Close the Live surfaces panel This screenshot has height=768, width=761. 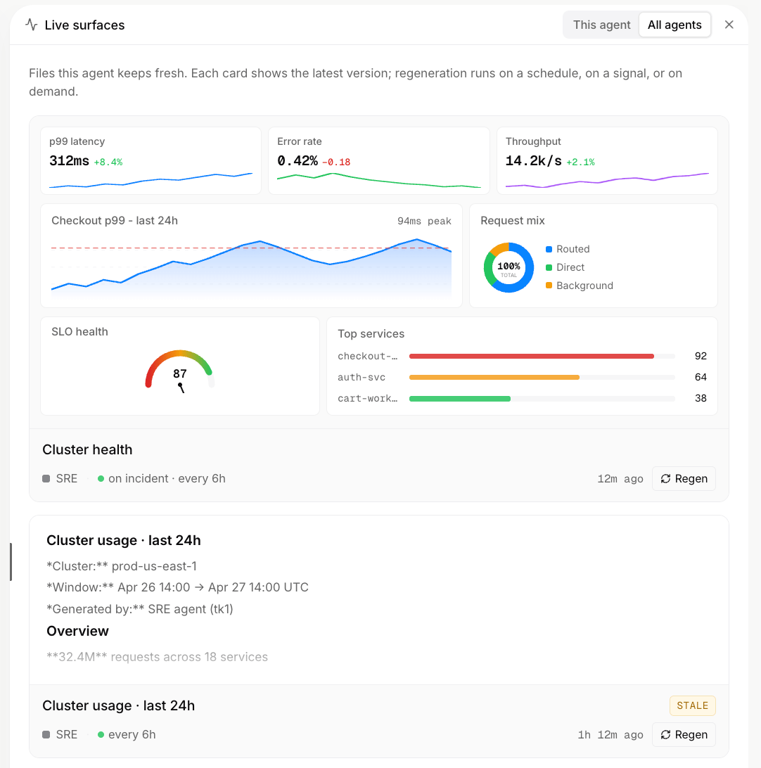tap(729, 25)
